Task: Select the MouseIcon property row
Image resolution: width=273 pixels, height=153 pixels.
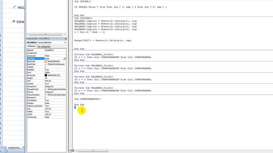Action: [46, 86]
